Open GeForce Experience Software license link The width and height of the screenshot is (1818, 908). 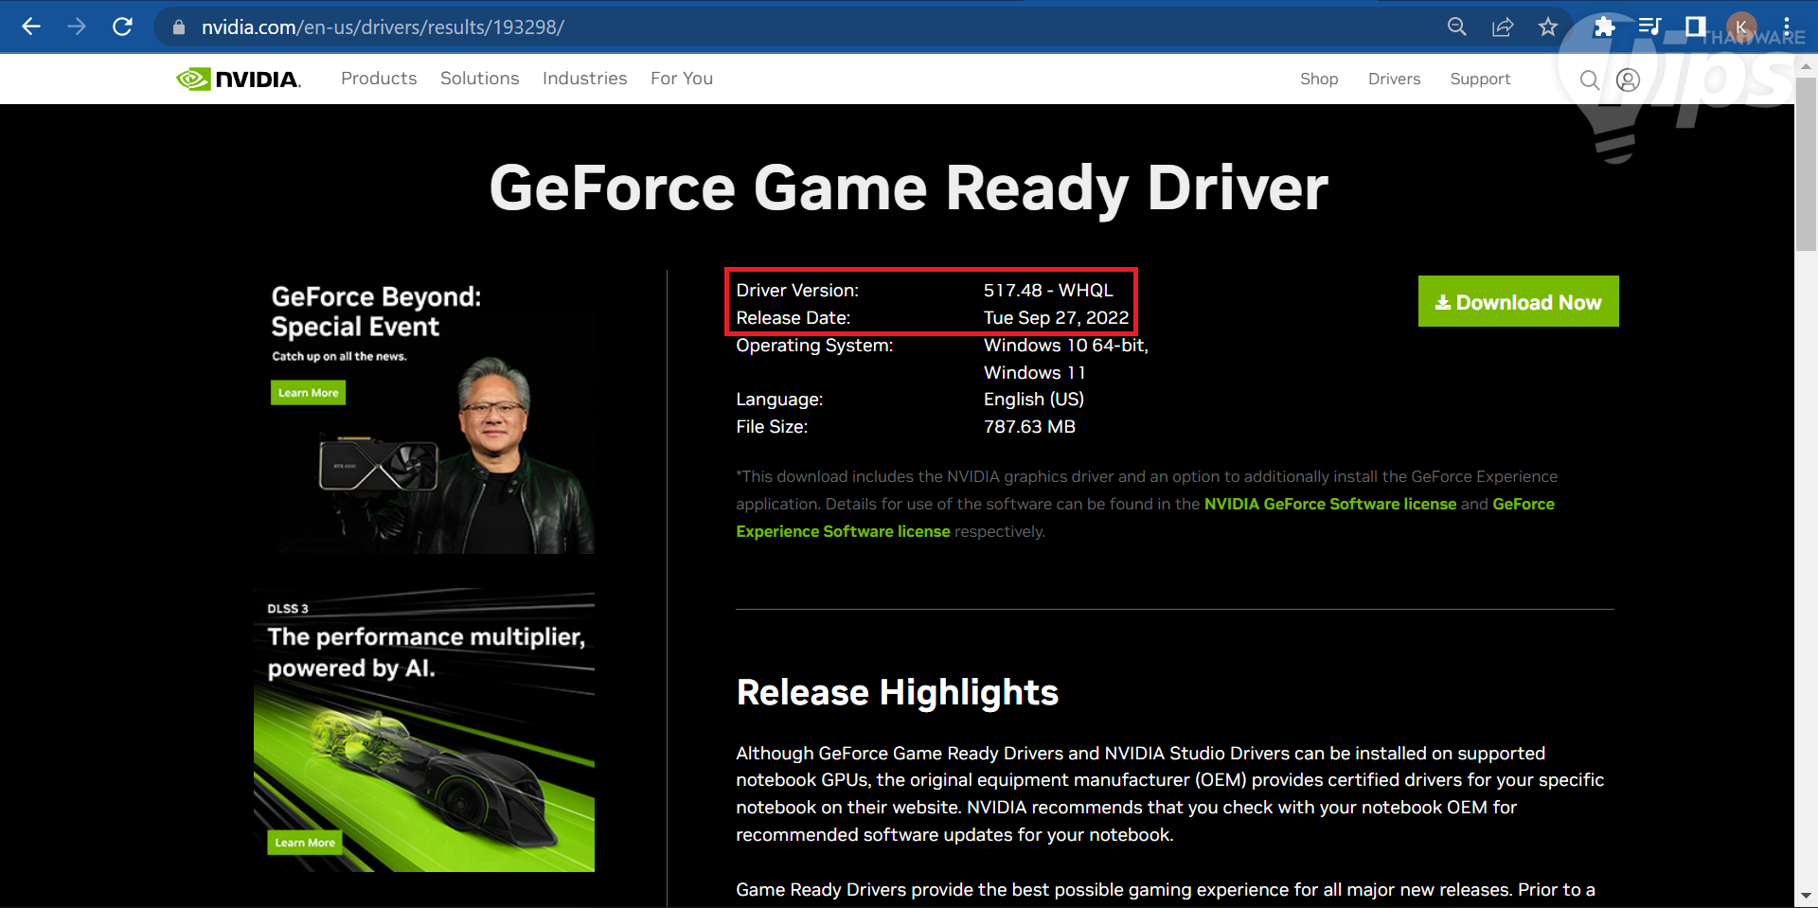pos(843,531)
